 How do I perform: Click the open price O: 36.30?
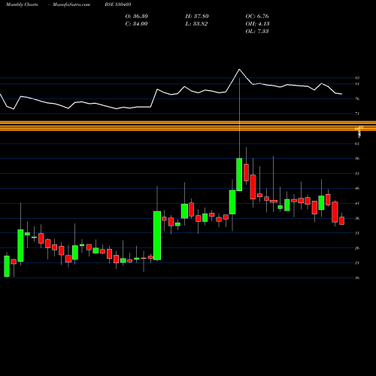pos(137,17)
